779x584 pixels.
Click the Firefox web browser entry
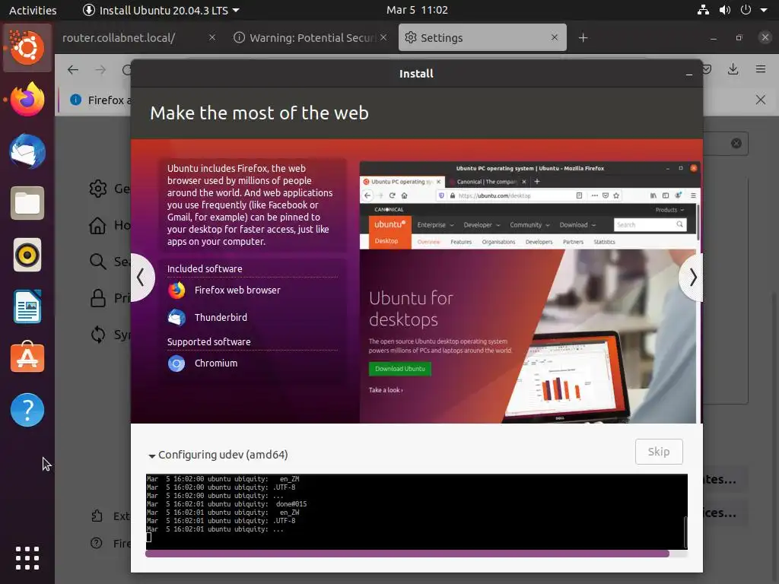224,290
